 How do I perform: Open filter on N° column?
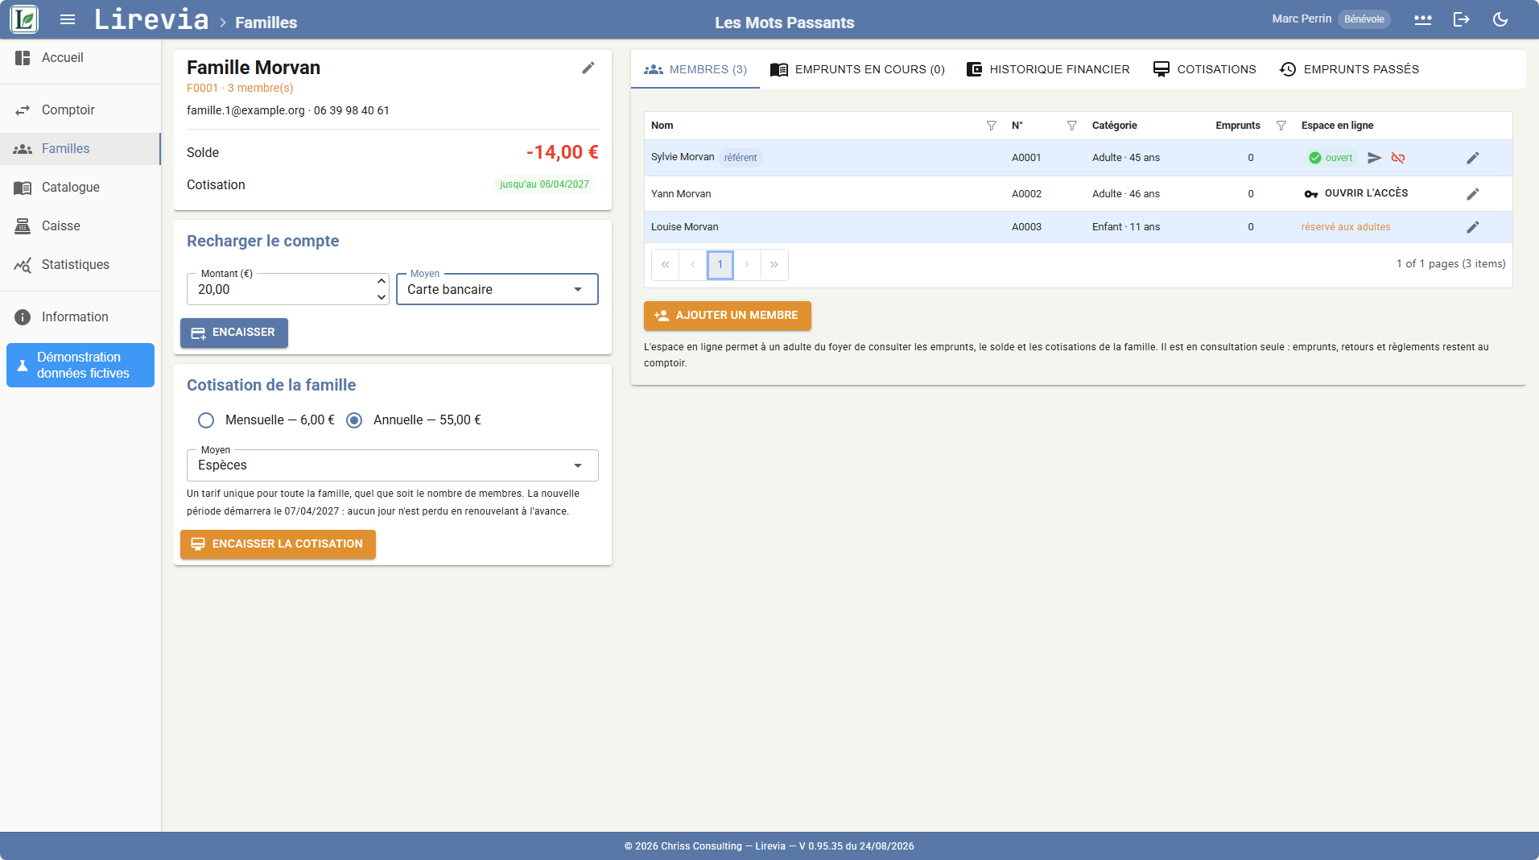point(1072,126)
